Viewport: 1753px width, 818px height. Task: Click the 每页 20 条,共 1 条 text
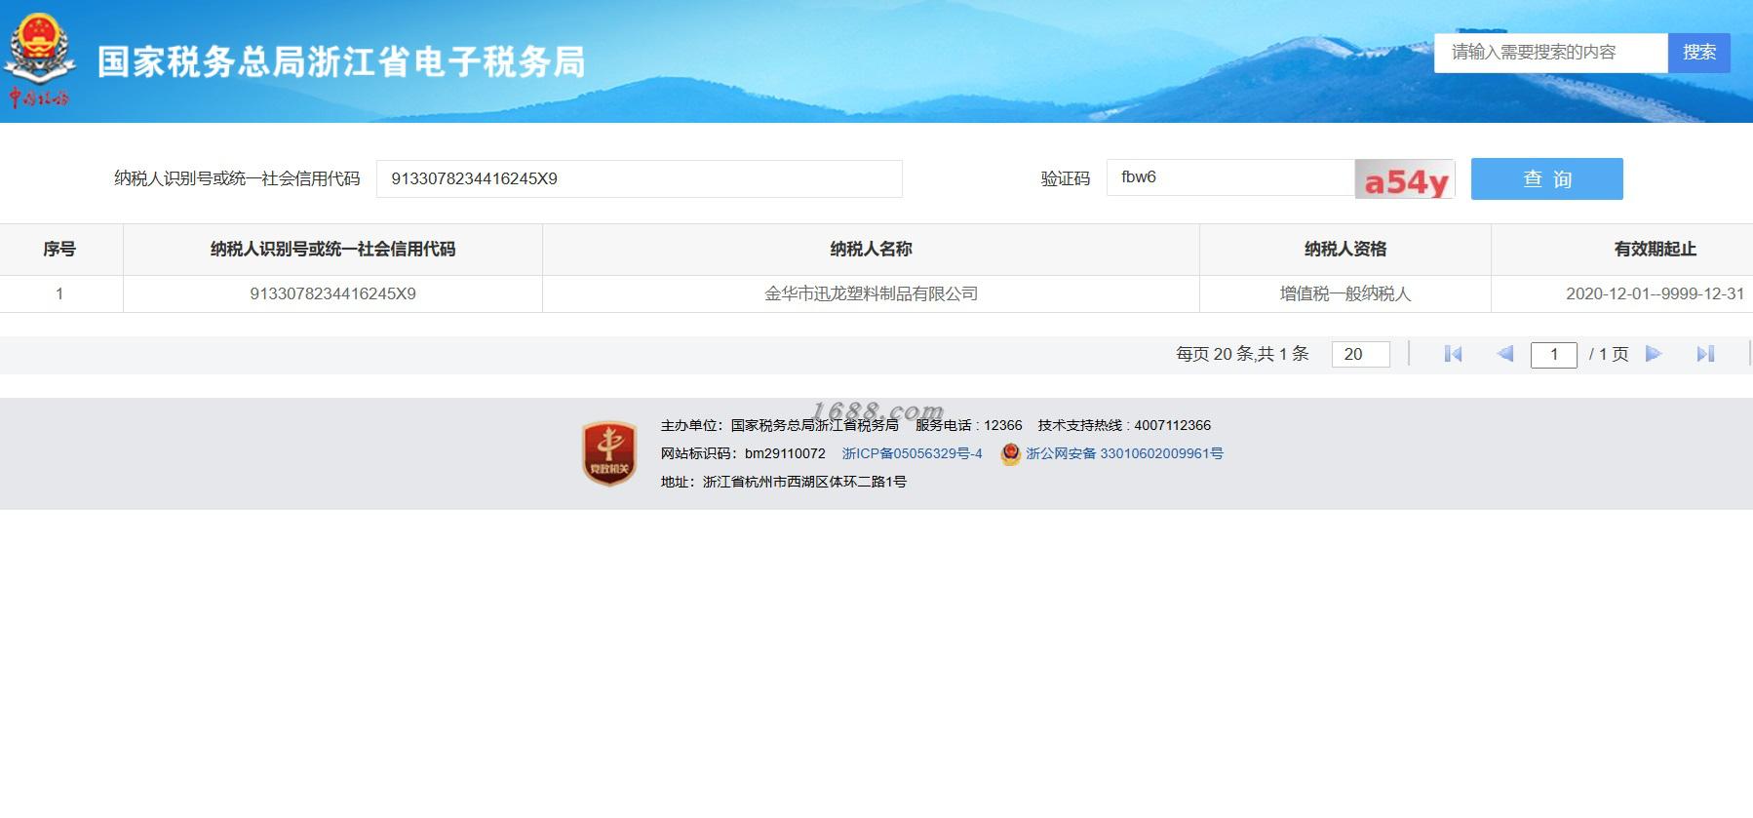click(x=1242, y=354)
